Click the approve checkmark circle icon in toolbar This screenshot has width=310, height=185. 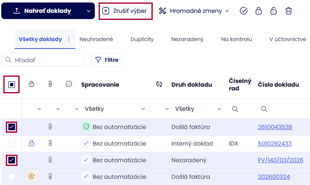(244, 11)
